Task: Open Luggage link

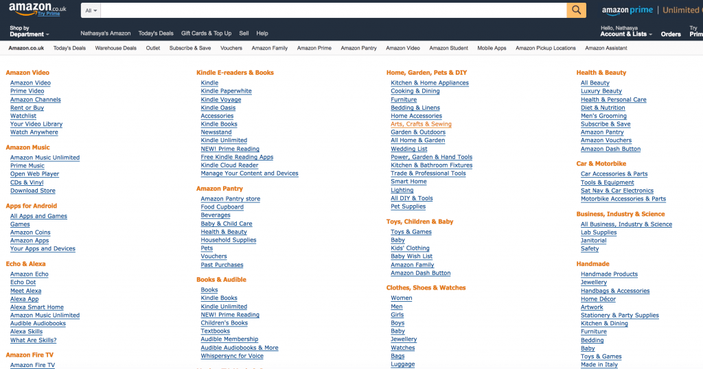Action: coord(402,364)
